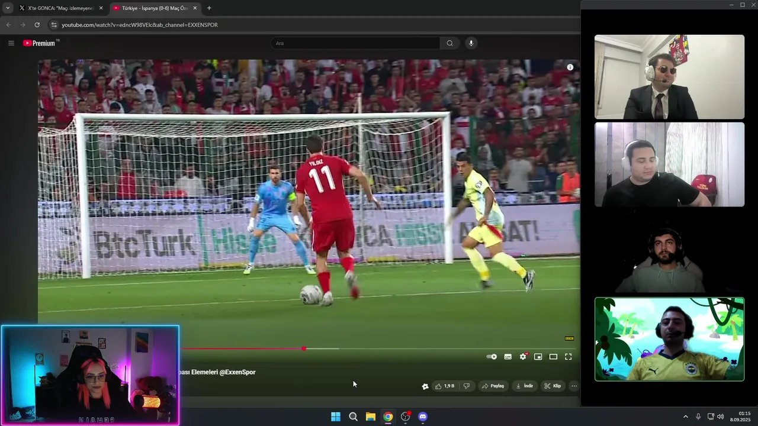Image resolution: width=758 pixels, height=426 pixels.
Task: Enable miniplayer mode
Action: (538, 357)
